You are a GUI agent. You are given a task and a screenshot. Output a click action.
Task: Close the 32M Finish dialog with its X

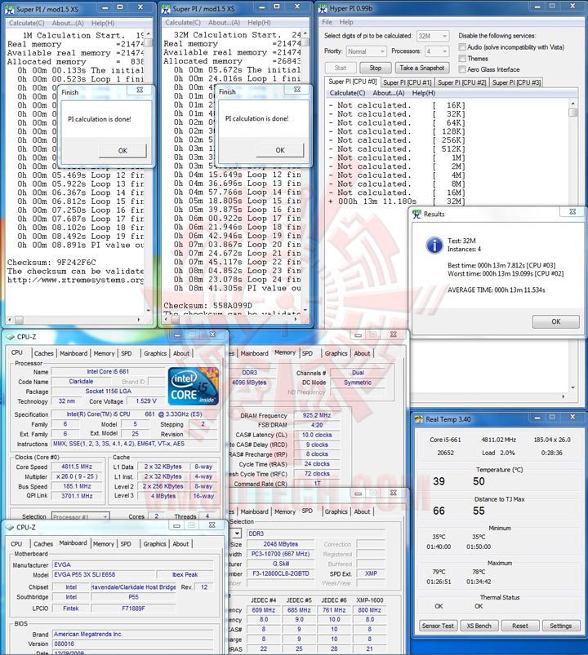coord(297,90)
